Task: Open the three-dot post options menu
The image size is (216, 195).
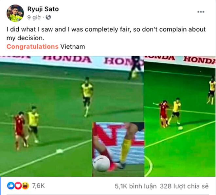Action: tap(201, 12)
